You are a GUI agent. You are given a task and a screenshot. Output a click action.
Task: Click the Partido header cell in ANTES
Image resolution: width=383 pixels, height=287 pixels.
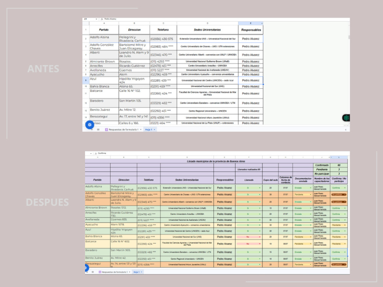pyautogui.click(x=104, y=30)
